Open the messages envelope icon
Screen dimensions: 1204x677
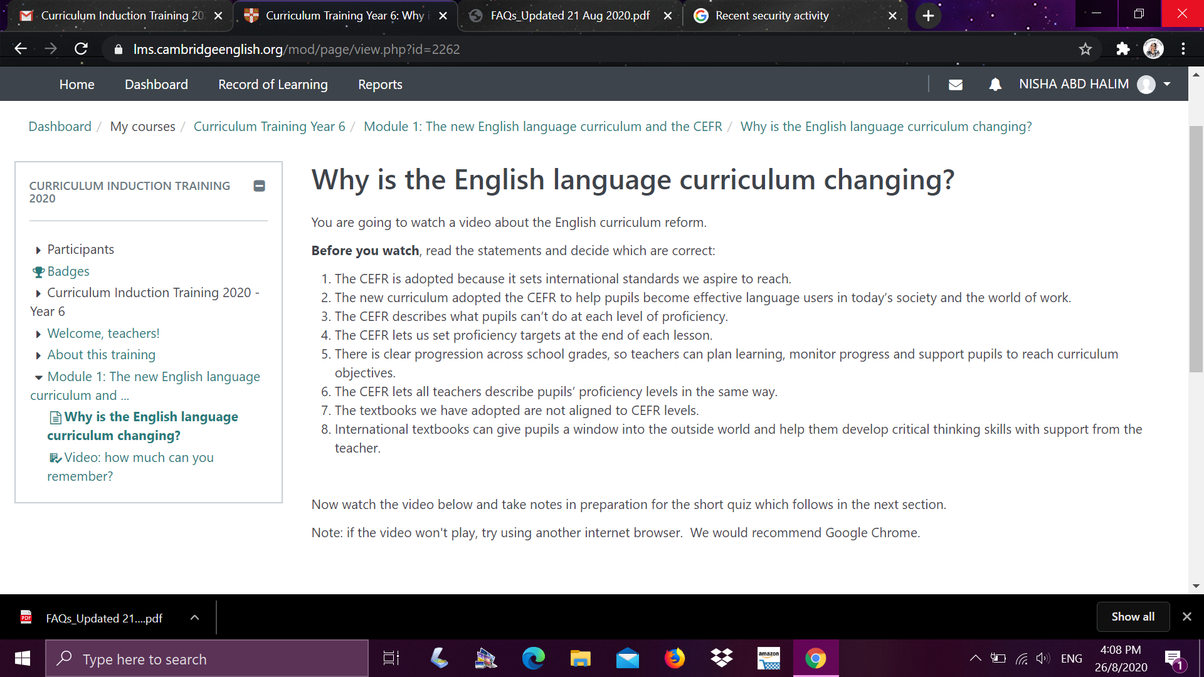tap(956, 85)
